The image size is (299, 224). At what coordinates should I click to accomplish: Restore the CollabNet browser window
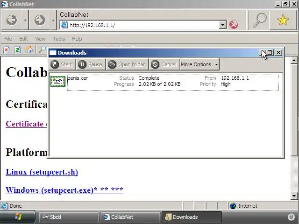(x=285, y=4)
